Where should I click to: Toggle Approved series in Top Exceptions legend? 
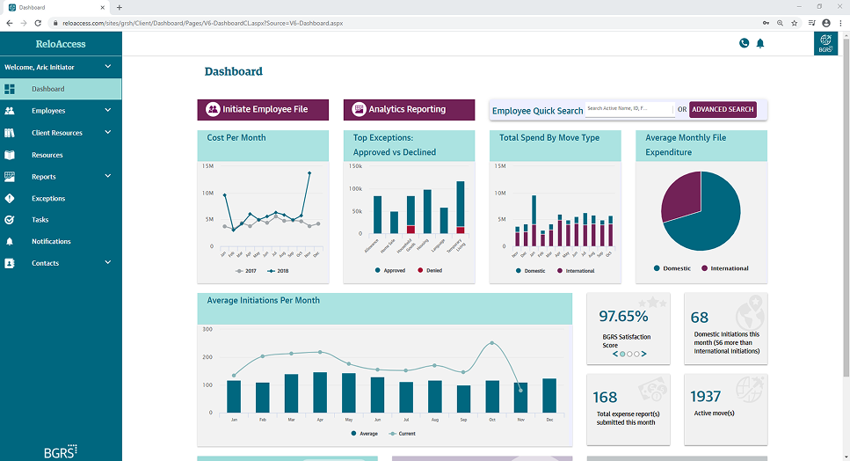pyautogui.click(x=389, y=270)
